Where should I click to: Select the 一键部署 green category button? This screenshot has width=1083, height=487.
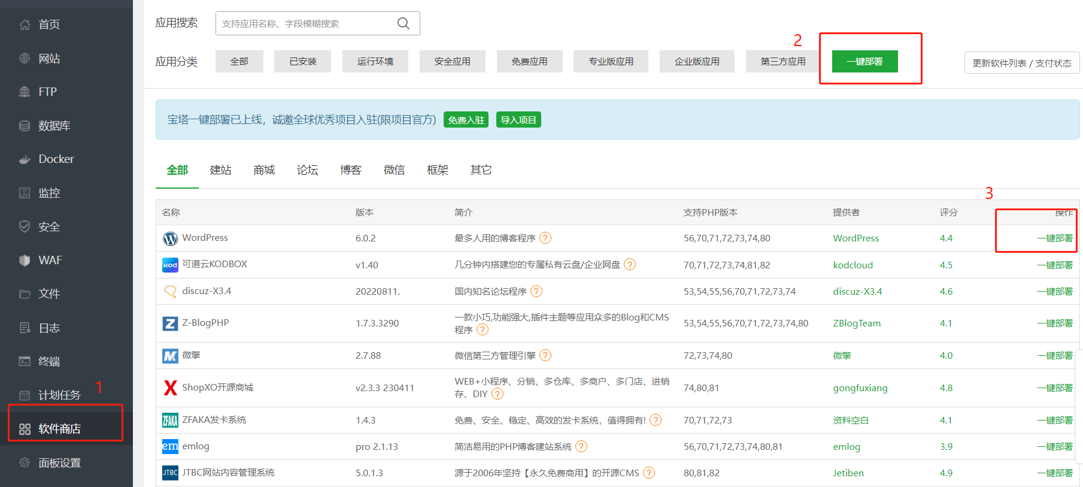click(x=864, y=62)
